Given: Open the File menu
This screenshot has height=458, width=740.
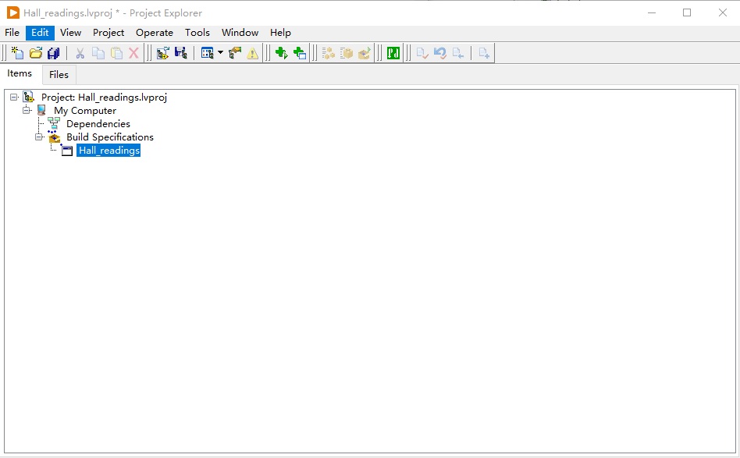Looking at the screenshot, I should [x=12, y=33].
